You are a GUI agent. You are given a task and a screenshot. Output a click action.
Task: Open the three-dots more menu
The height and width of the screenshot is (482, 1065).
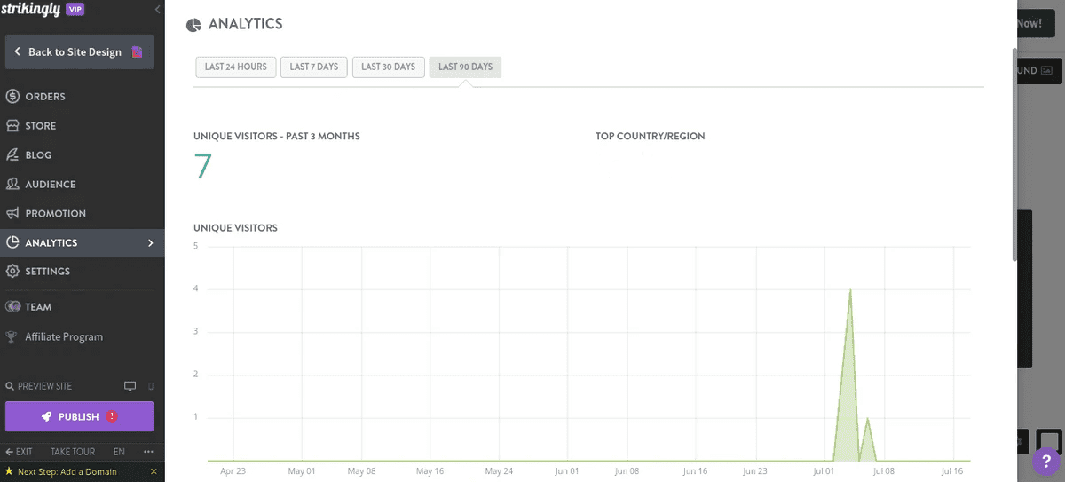[x=148, y=451]
